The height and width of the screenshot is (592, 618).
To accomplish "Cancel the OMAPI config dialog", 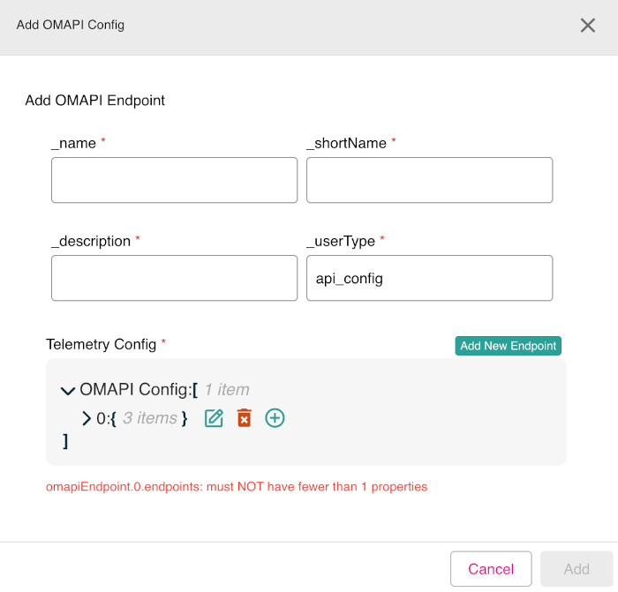I will [x=491, y=569].
